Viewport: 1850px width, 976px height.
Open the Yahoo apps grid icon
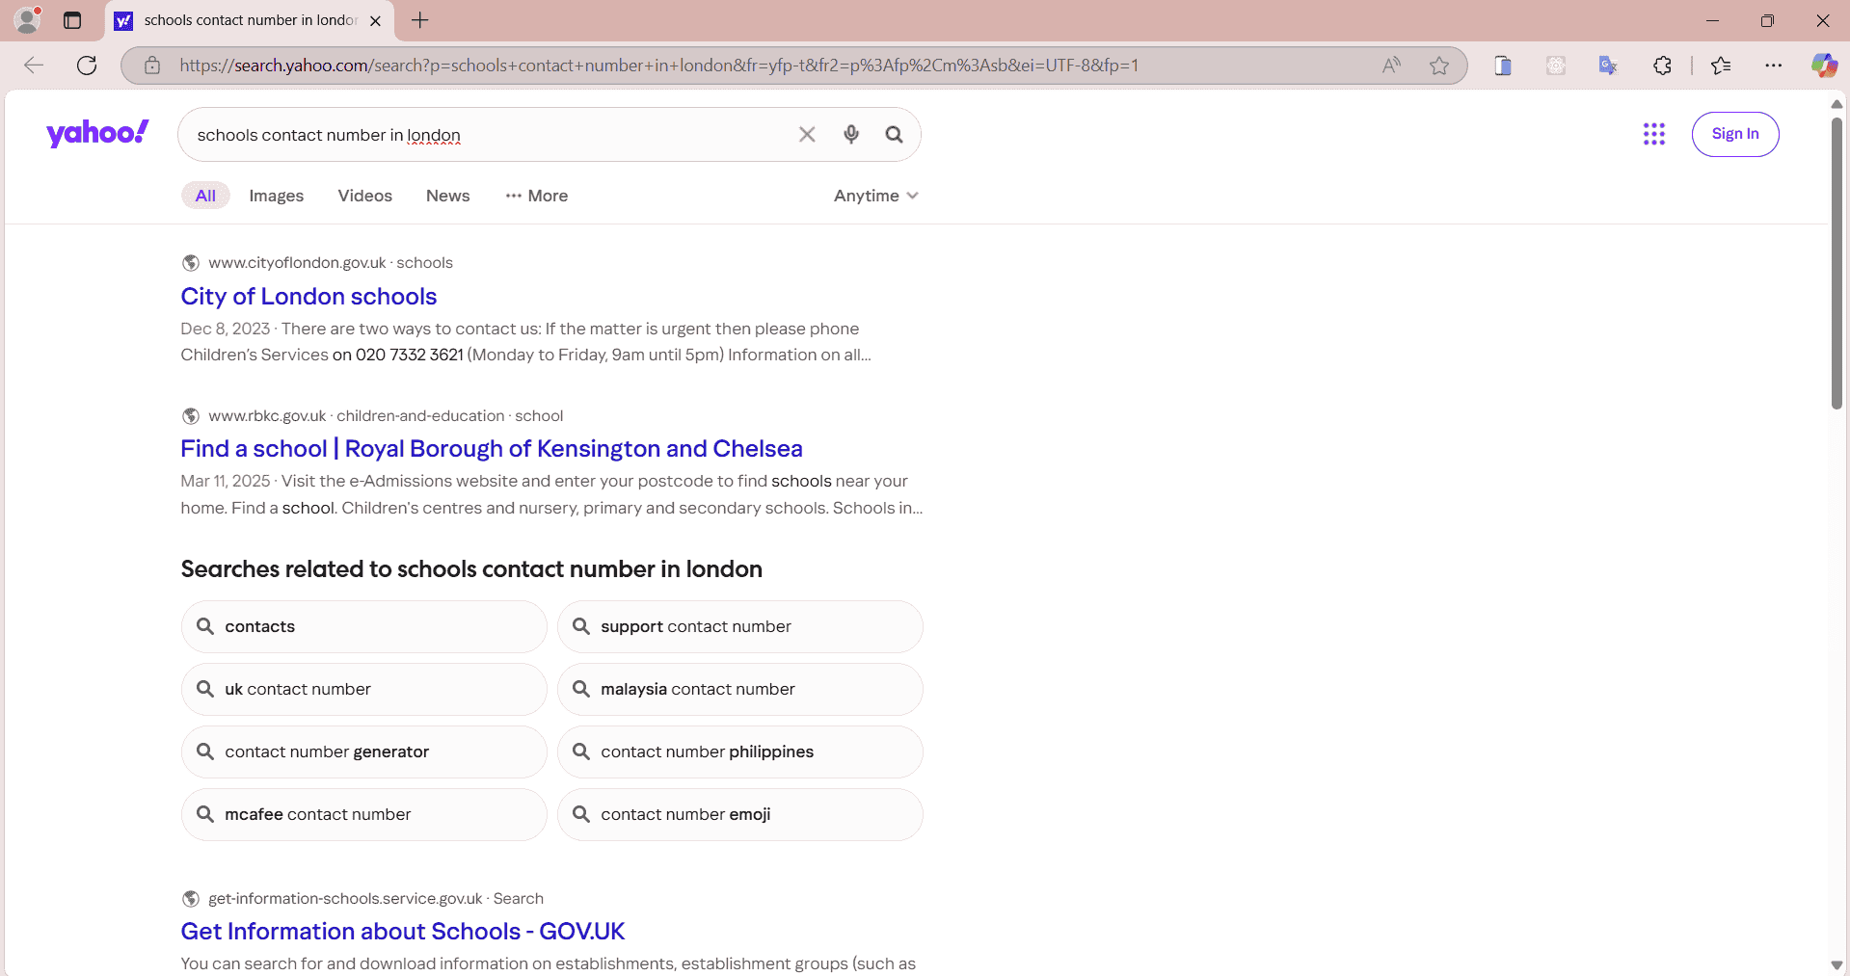click(1654, 134)
